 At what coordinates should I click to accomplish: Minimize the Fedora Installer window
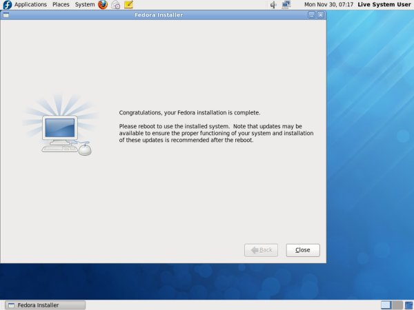tap(312, 15)
